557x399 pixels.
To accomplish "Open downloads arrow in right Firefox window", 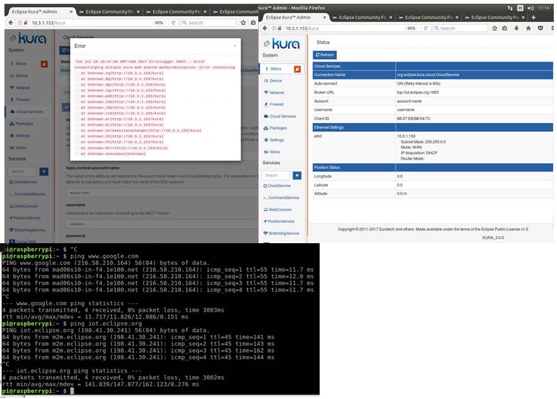I will pos(516,28).
